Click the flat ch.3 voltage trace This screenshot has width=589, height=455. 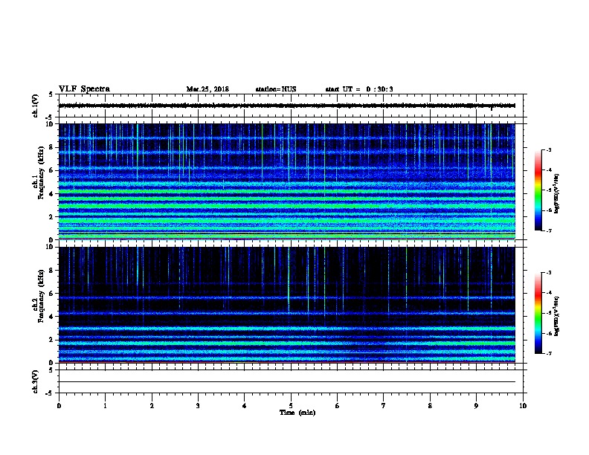[x=287, y=382]
